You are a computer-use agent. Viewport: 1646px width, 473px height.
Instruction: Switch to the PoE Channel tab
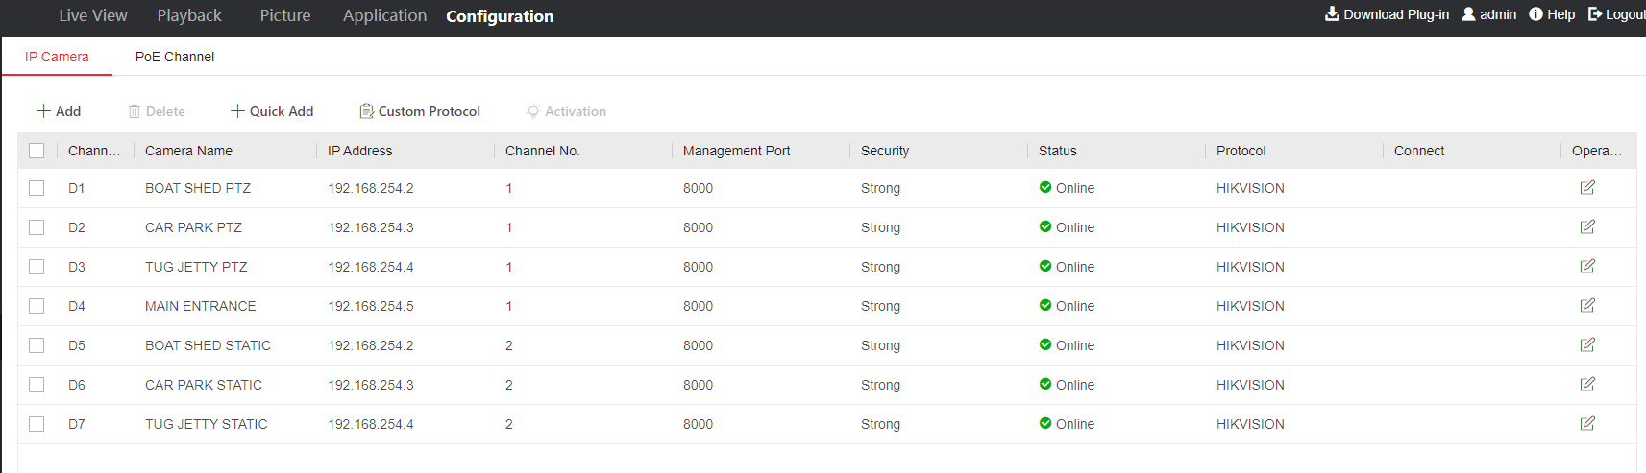point(174,57)
